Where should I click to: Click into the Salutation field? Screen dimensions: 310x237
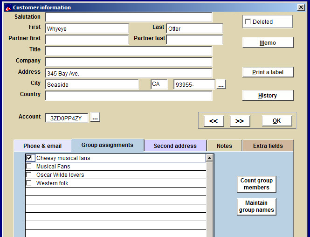(129, 17)
